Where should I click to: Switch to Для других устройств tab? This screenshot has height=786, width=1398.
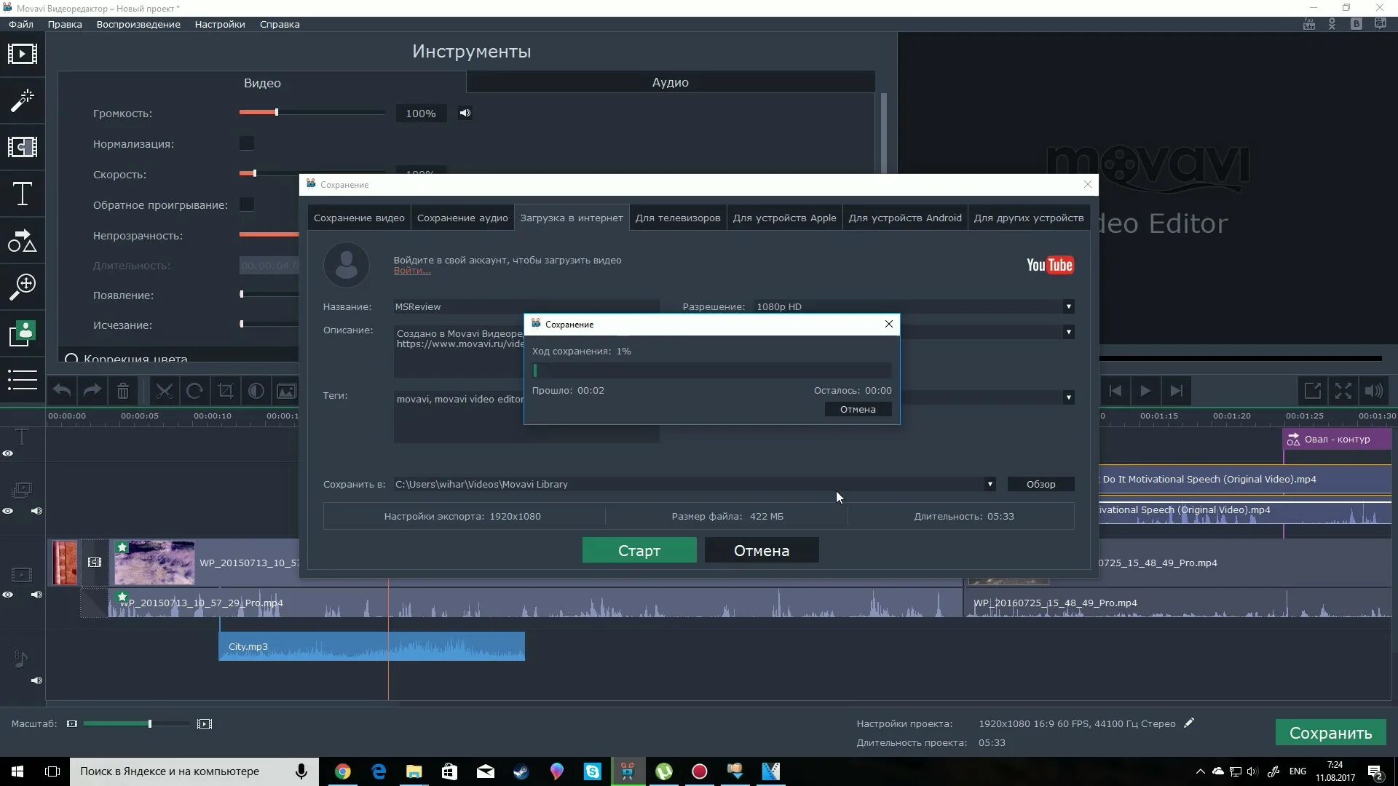(1029, 218)
